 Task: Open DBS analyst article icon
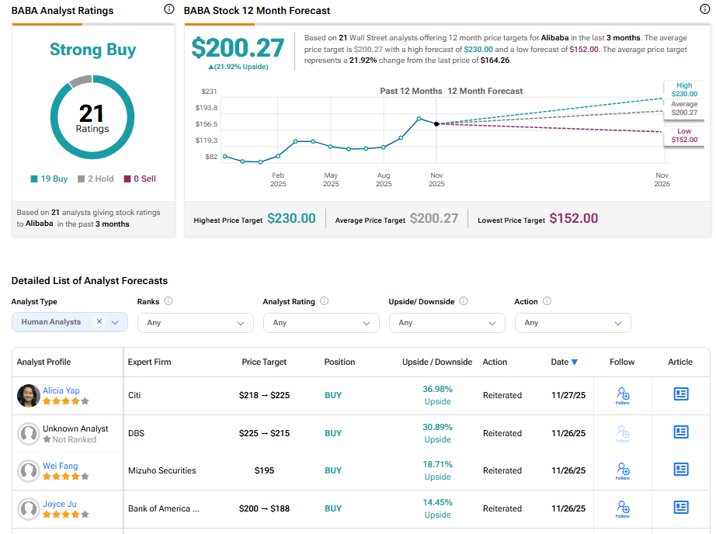point(681,432)
